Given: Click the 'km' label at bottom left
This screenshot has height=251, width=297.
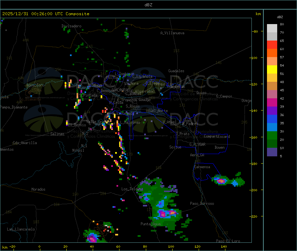Looking at the screenshot, I should pyautogui.click(x=5, y=247).
